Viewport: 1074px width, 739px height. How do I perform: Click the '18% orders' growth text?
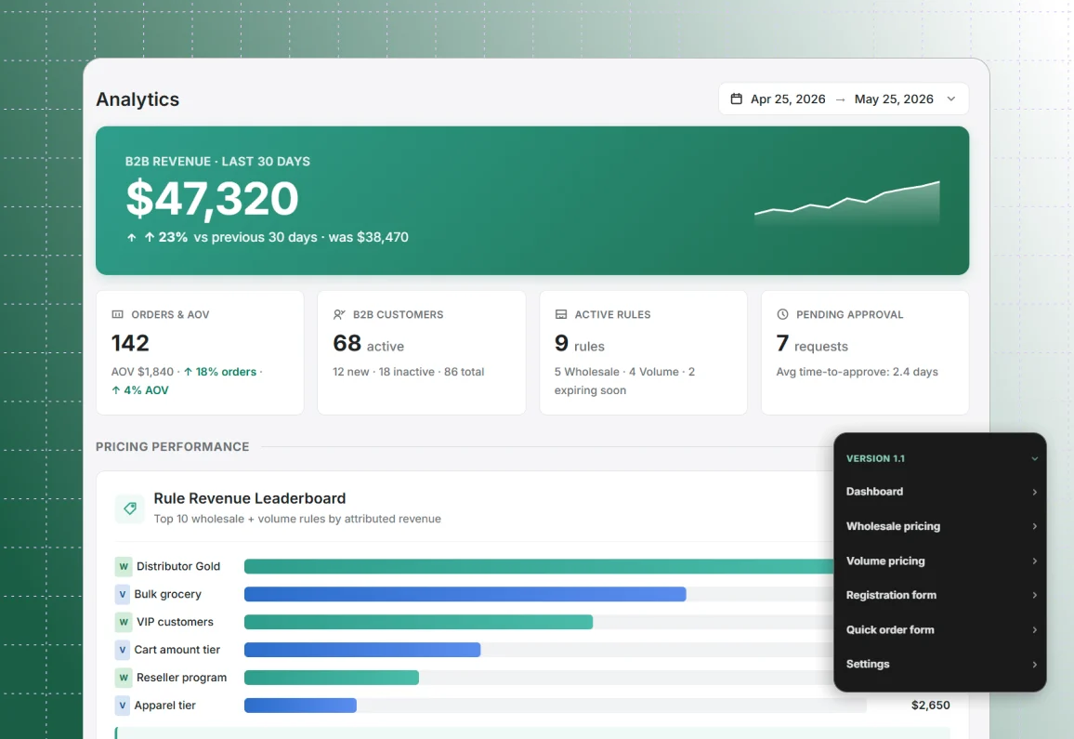[x=220, y=372]
